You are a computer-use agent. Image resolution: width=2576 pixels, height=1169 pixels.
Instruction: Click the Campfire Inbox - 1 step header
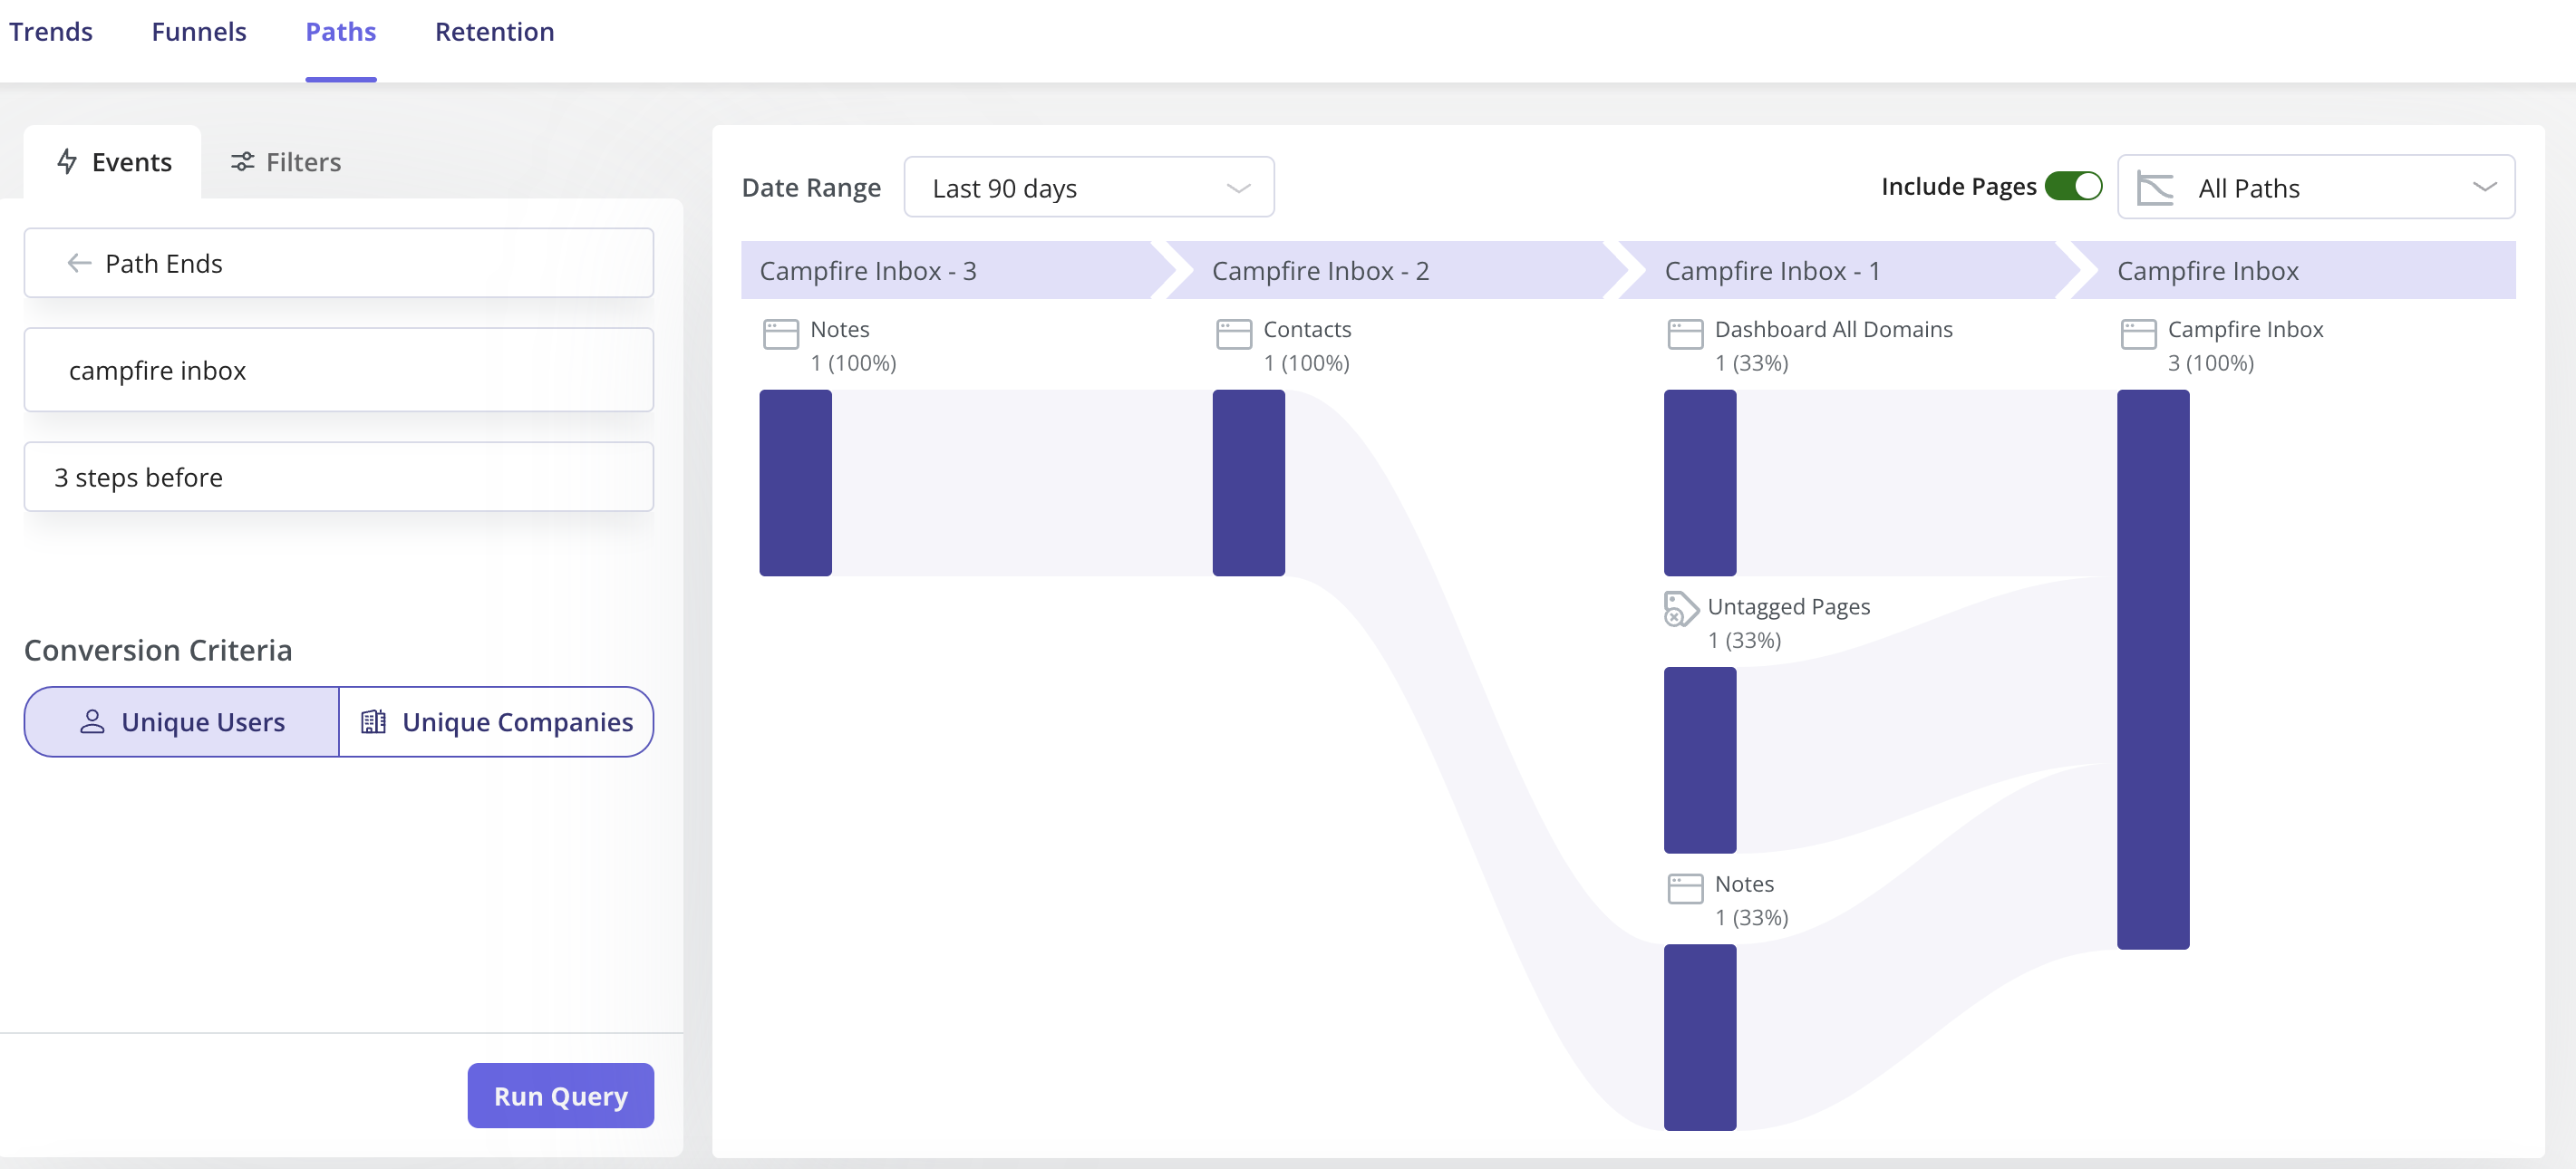pyautogui.click(x=1849, y=270)
